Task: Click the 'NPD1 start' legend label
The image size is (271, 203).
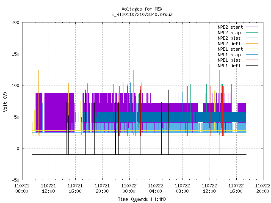Action: (230, 49)
